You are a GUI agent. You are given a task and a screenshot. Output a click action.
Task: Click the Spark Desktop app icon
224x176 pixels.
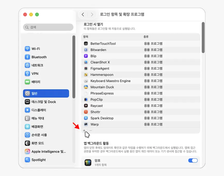click(86, 118)
